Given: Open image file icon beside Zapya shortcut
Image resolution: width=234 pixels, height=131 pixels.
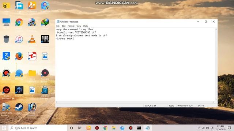Looking at the screenshot, I should [45, 56].
